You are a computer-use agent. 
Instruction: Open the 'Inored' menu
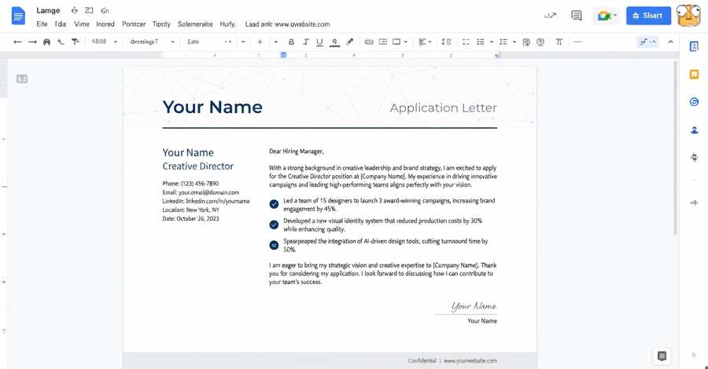point(105,24)
